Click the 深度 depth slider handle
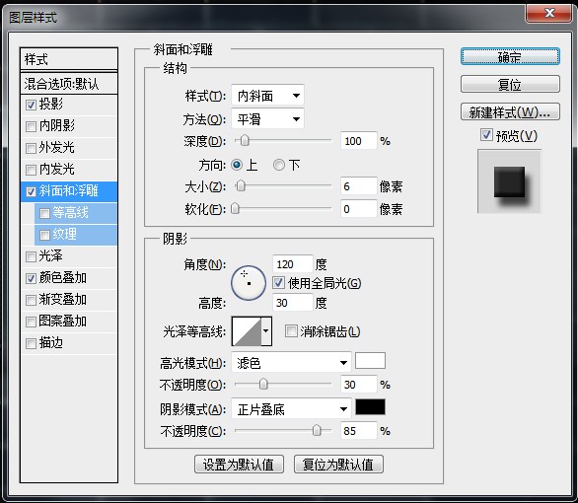This screenshot has width=578, height=503. click(x=245, y=140)
